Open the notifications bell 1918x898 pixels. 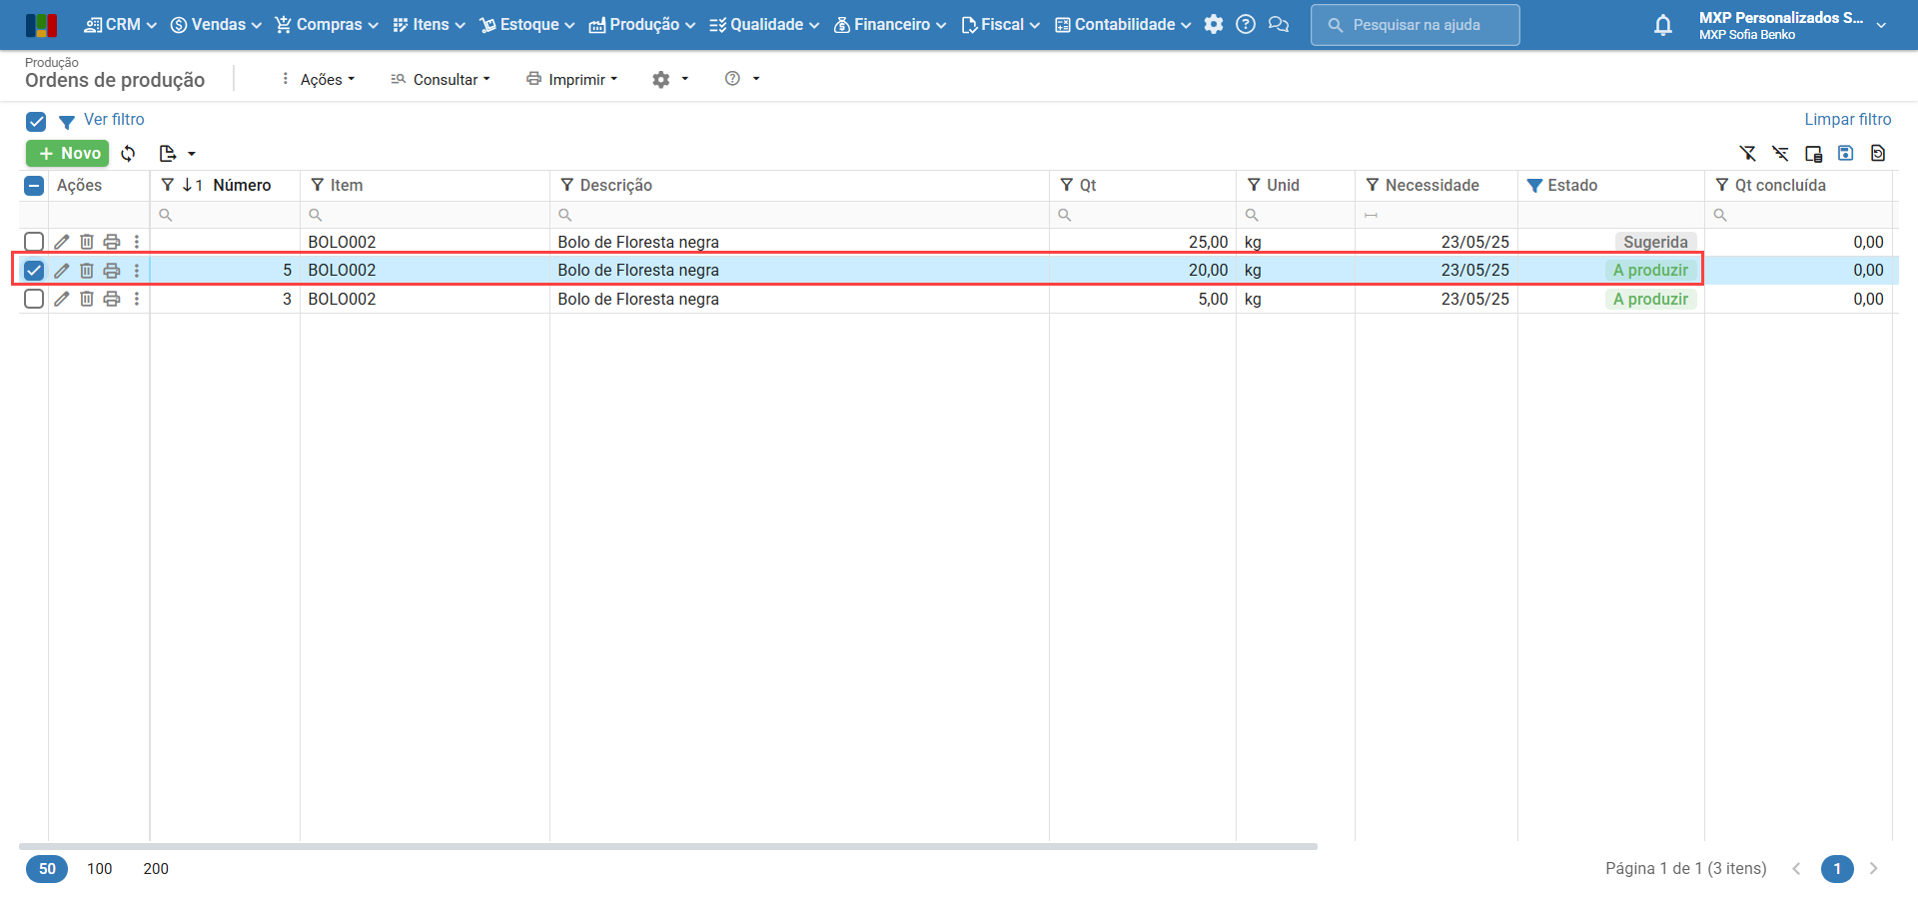pyautogui.click(x=1663, y=25)
